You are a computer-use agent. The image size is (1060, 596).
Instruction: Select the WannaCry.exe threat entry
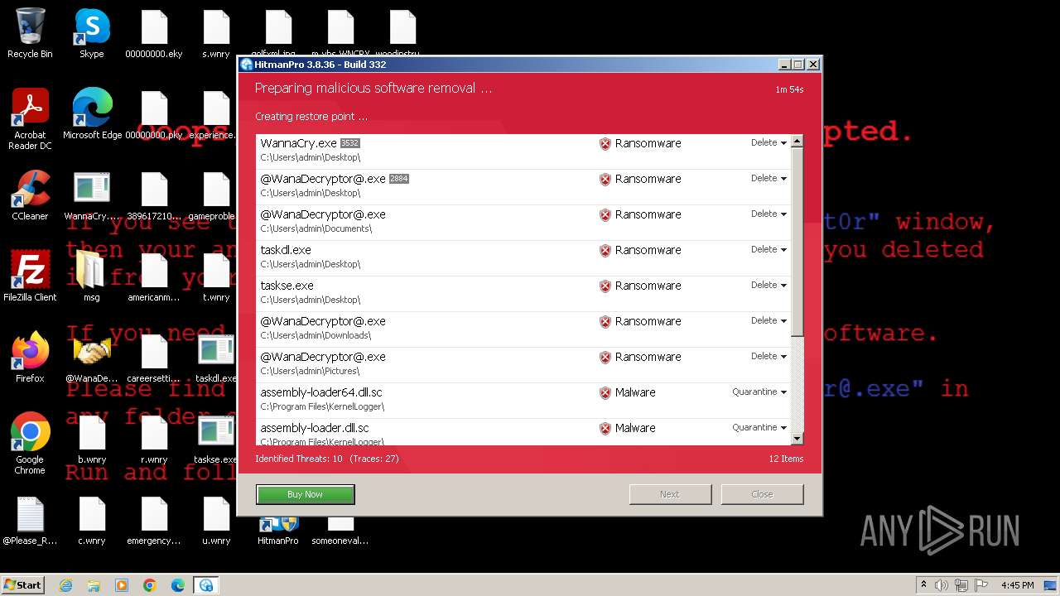523,151
